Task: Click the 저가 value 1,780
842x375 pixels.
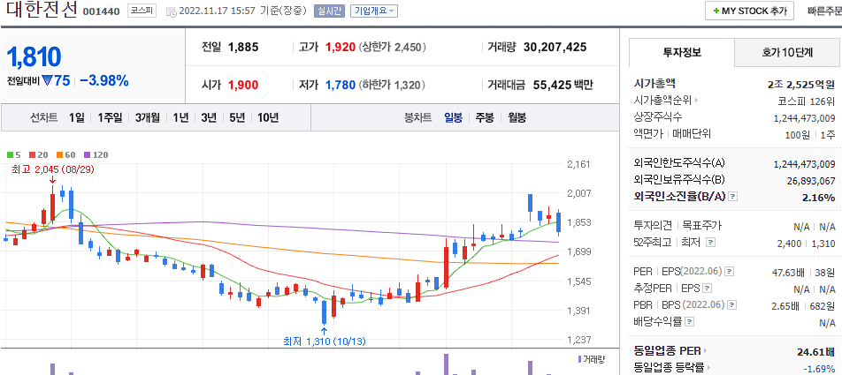Action: coord(341,85)
